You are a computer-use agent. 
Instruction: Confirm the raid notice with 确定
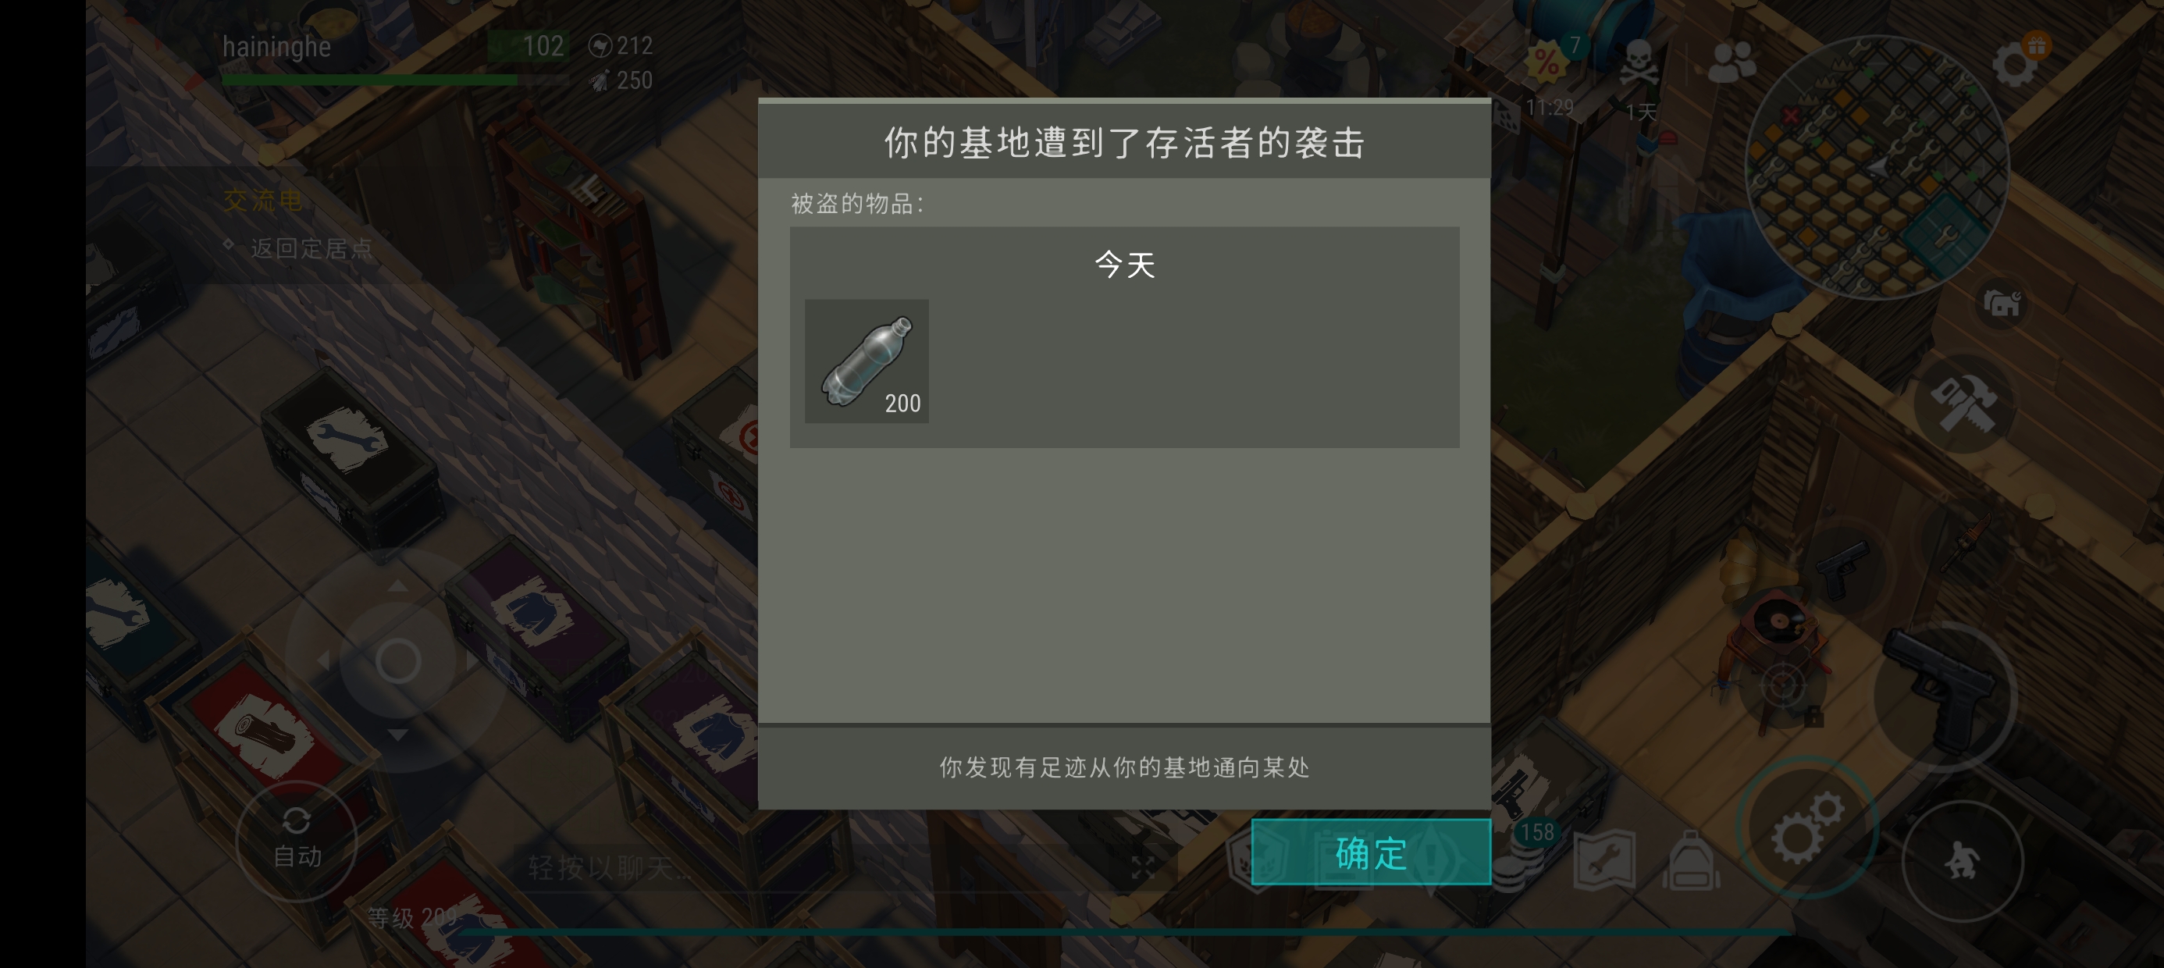tap(1370, 852)
